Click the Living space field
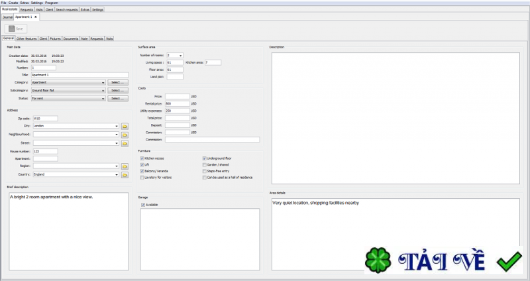This screenshot has width=530, height=281. (175, 62)
